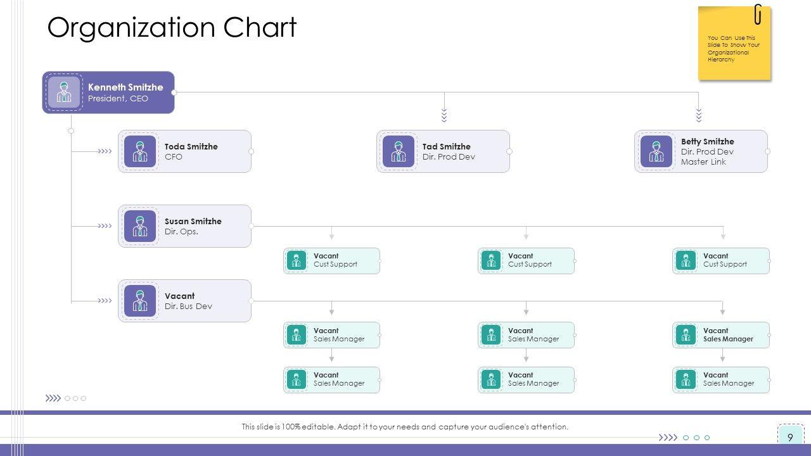Select the Organization Chart title
811x456 pixels.
pyautogui.click(x=172, y=28)
